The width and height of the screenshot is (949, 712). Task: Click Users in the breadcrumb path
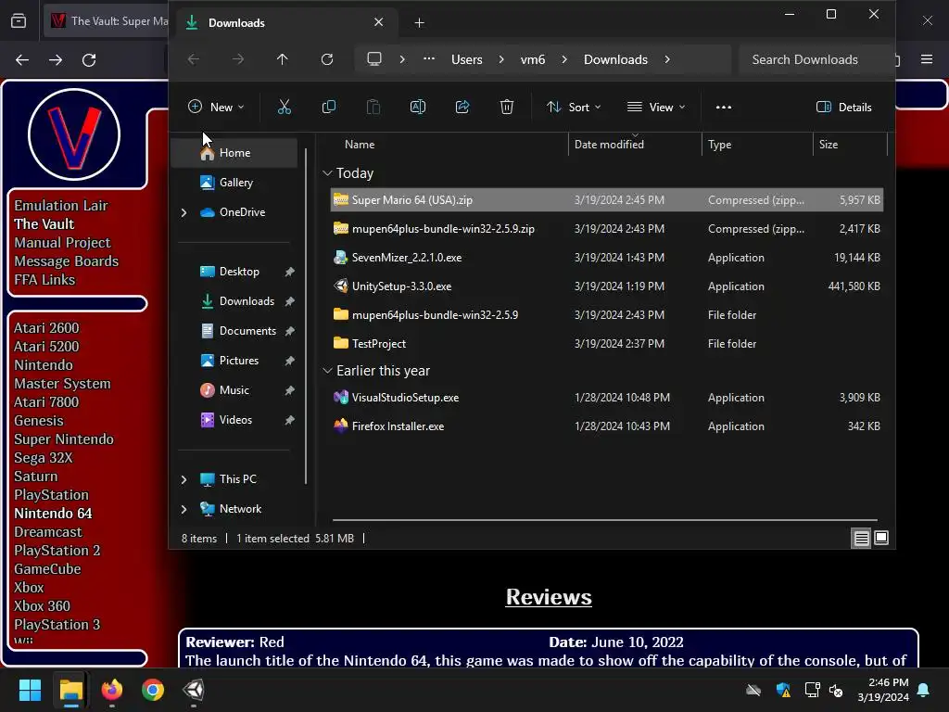467,59
